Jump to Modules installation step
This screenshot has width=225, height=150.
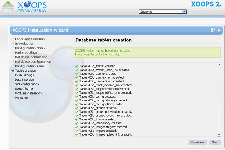28,93
